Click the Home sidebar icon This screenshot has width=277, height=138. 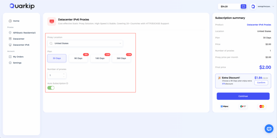(10, 21)
